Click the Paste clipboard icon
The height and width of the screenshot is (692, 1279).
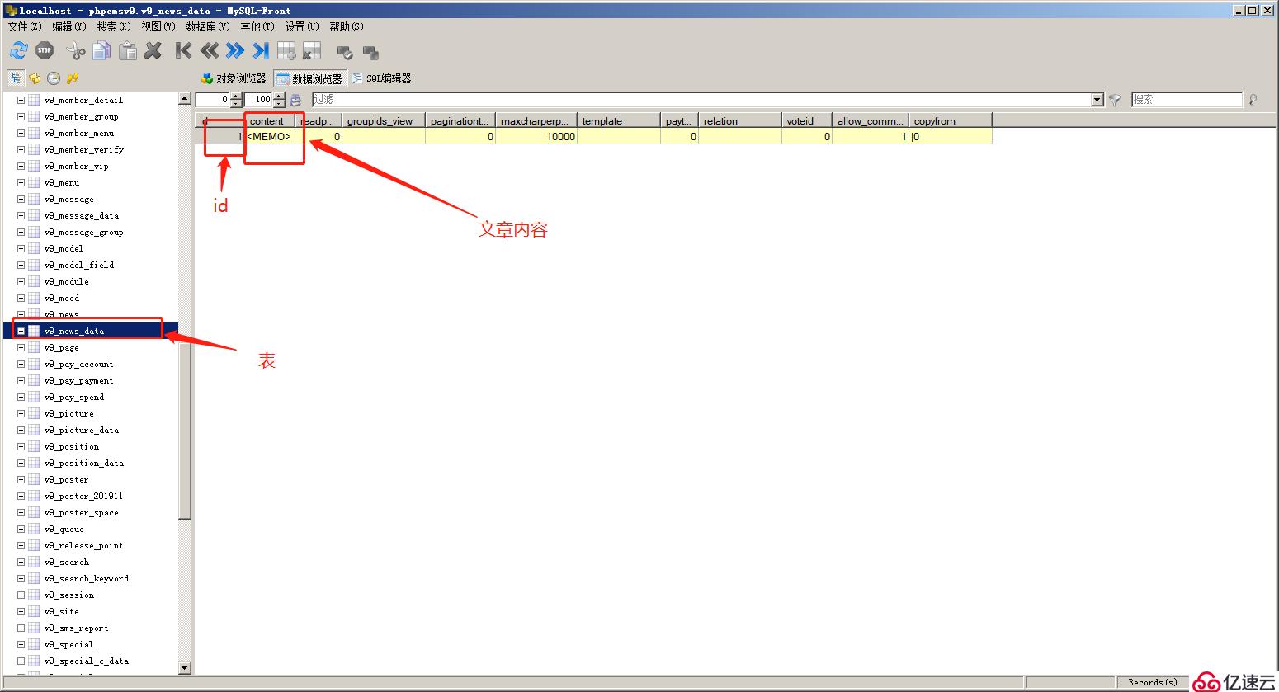pos(127,51)
